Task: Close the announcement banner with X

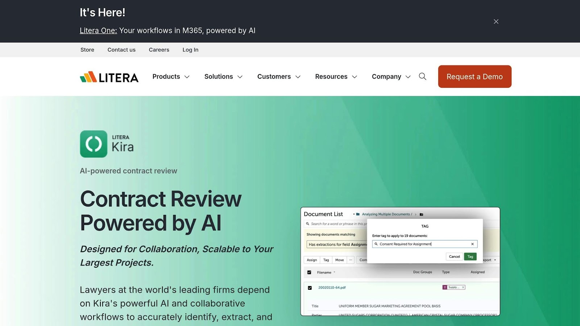Action: (x=496, y=22)
